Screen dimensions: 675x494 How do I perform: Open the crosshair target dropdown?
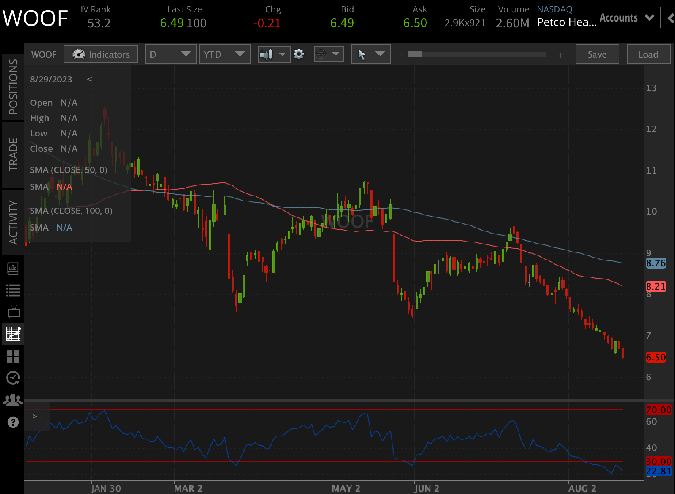(x=329, y=54)
